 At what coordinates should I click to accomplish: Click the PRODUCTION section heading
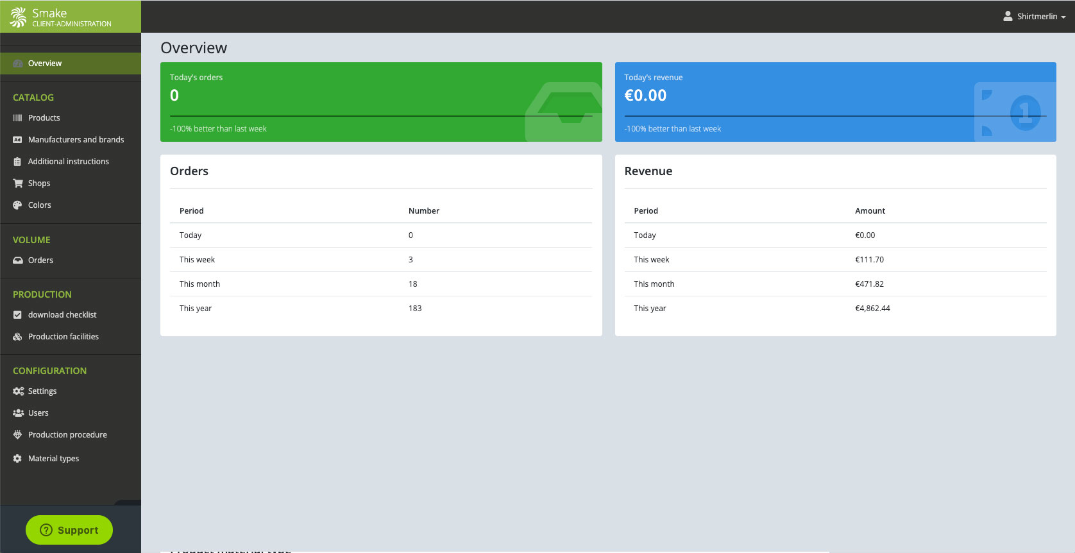[x=42, y=294]
